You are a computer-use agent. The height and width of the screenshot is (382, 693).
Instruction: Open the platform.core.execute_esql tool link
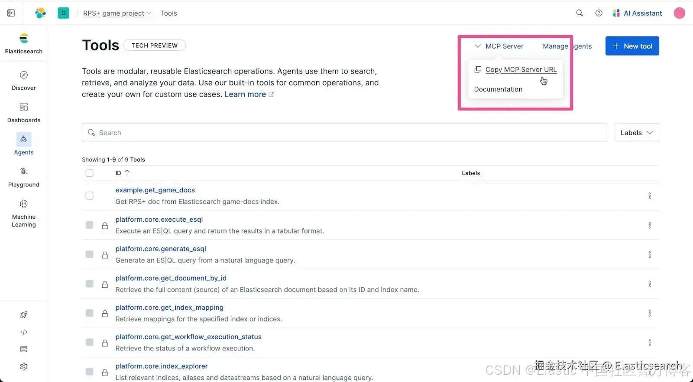pyautogui.click(x=159, y=220)
